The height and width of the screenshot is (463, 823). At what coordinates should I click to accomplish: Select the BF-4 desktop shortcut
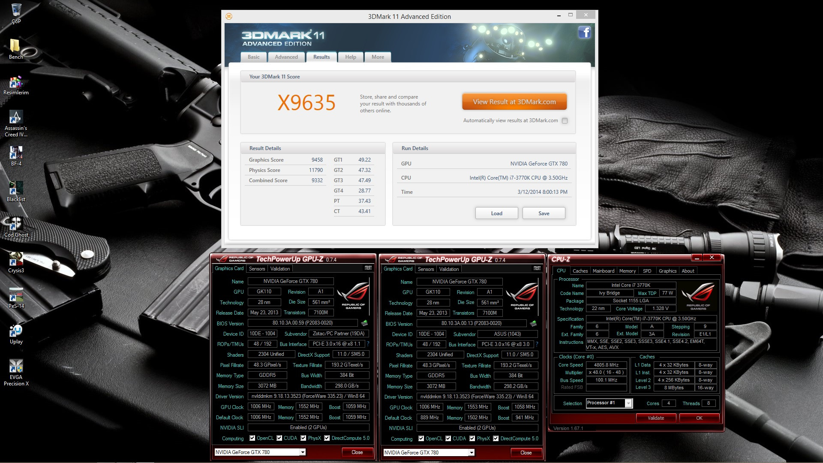[16, 156]
